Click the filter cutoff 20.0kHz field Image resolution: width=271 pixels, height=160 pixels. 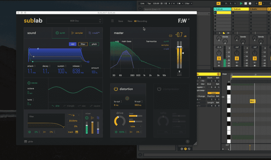coord(73,121)
